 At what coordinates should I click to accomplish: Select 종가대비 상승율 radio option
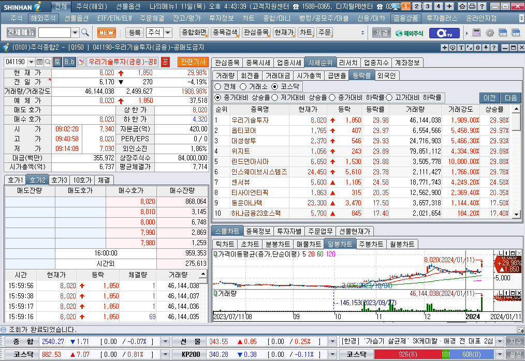pyautogui.click(x=218, y=97)
